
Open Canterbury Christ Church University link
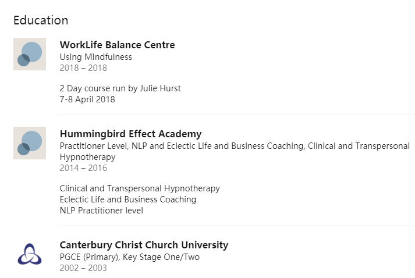(x=144, y=245)
